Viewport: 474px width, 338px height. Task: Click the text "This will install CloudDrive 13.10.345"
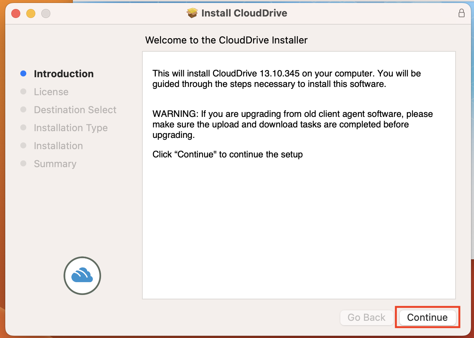(x=226, y=73)
